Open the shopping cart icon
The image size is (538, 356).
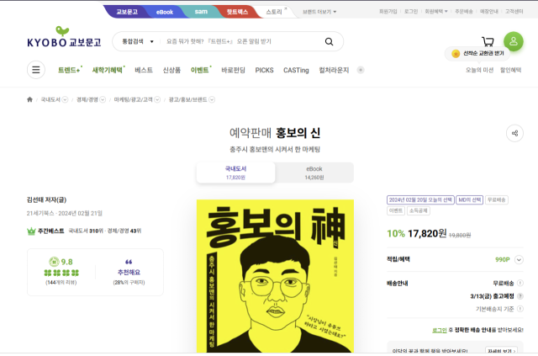(488, 41)
